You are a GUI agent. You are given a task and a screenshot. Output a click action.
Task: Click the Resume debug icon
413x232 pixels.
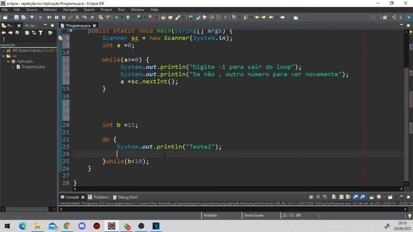pyautogui.click(x=49, y=17)
